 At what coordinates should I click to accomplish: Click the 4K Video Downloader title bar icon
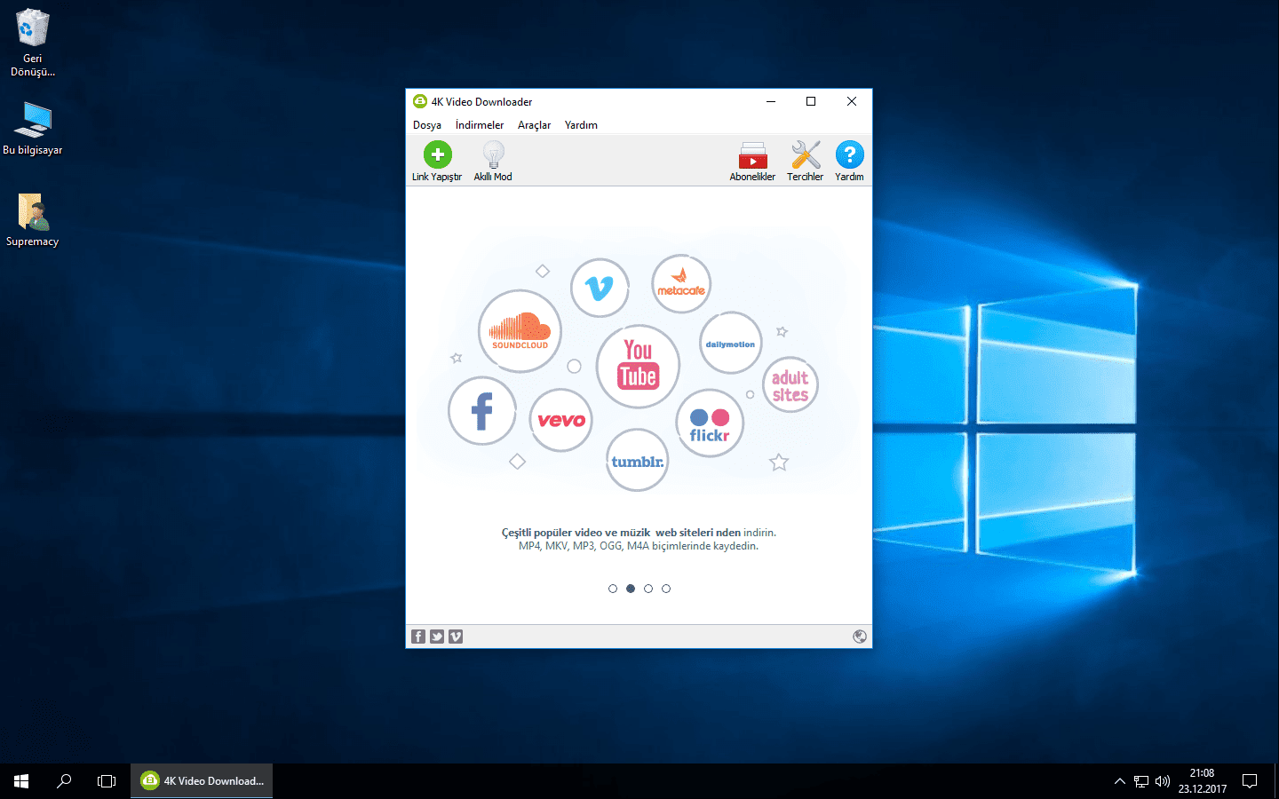coord(420,101)
